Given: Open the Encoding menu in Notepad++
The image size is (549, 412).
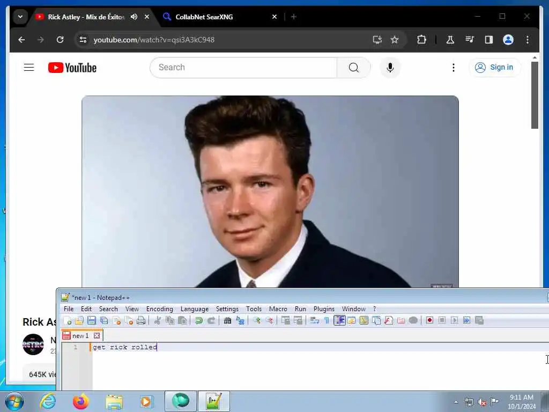Looking at the screenshot, I should point(160,309).
